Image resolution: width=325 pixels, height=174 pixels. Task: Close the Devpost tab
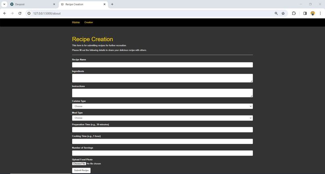[54, 4]
